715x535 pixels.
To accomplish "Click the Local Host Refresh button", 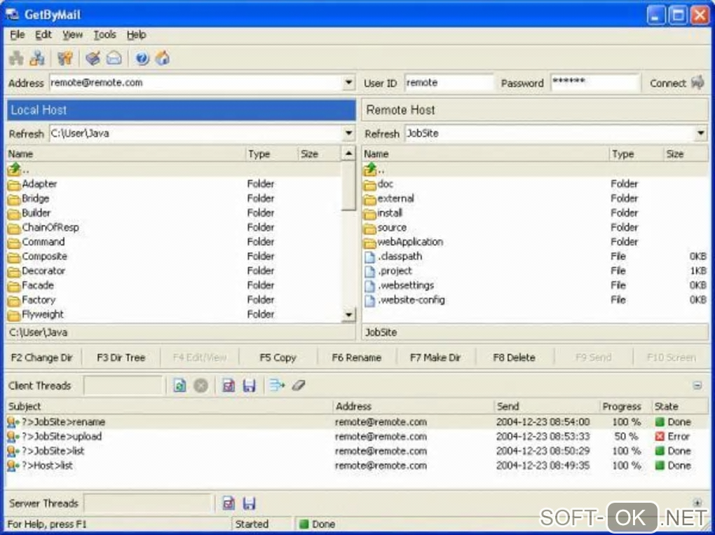I will click(x=27, y=134).
